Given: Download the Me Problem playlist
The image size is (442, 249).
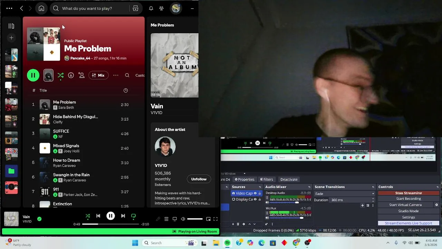Looking at the screenshot, I should pyautogui.click(x=71, y=75).
